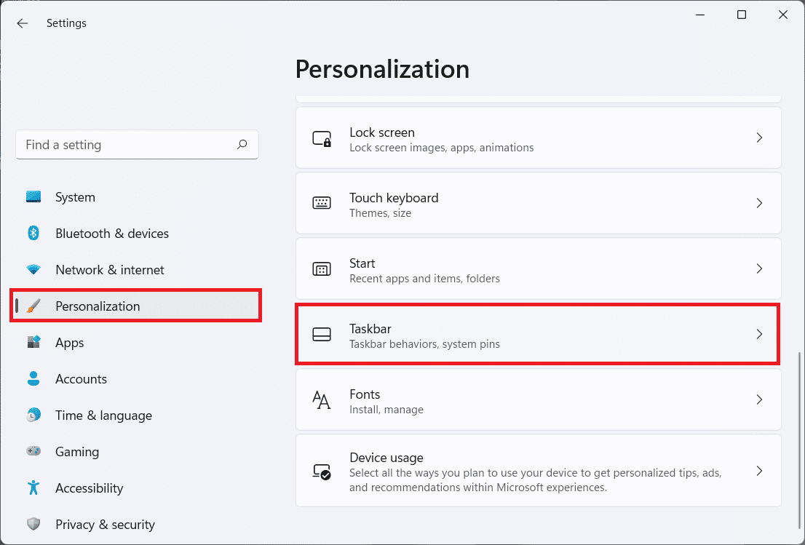Click the Lock screen icon

(322, 138)
